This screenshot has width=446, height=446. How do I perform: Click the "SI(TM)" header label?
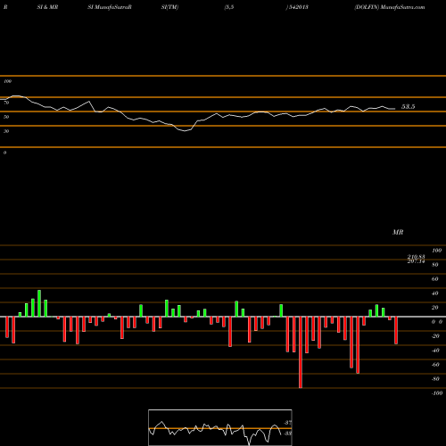point(169,7)
